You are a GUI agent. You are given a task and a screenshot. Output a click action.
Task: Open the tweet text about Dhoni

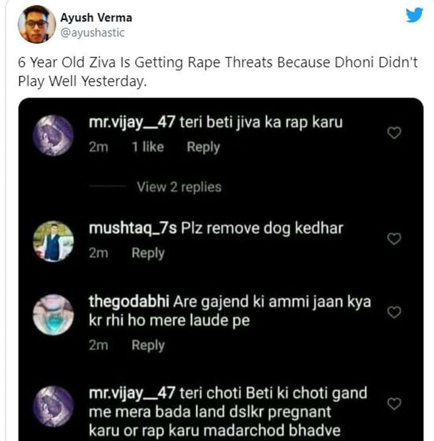pos(218,72)
